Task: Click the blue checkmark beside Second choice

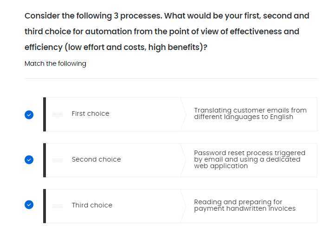Action: pyautogui.click(x=29, y=160)
